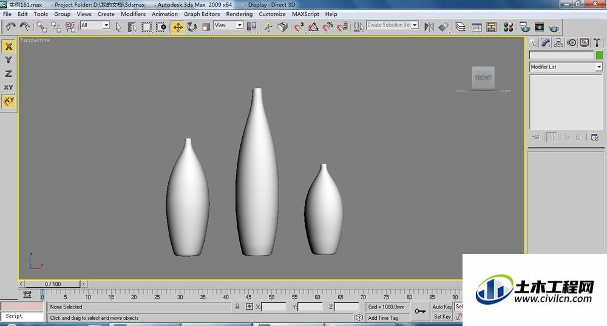Viewport: 607px width, 326px height.
Task: Open the Curve Editor icon
Action: [x=477, y=27]
